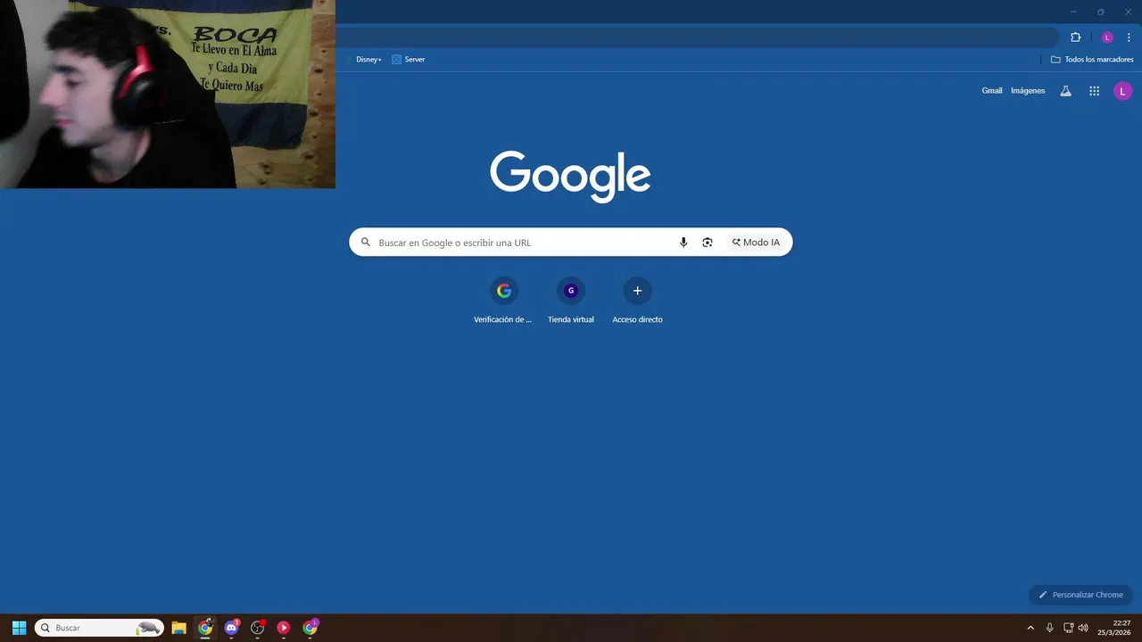
Task: Open the Todos los marcadores folder
Action: pos(1092,60)
